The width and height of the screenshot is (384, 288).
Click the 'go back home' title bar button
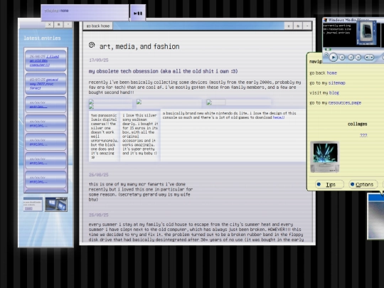[98, 26]
